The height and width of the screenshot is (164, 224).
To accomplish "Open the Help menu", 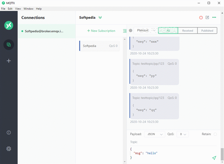I will tap(39, 9).
